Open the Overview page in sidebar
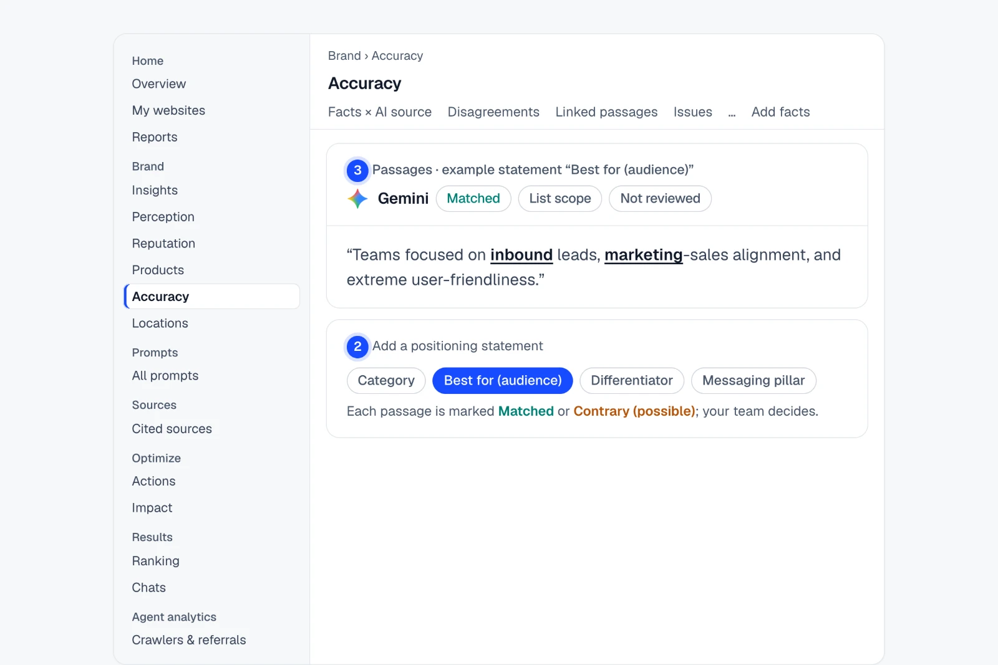This screenshot has width=998, height=665. coord(158,84)
